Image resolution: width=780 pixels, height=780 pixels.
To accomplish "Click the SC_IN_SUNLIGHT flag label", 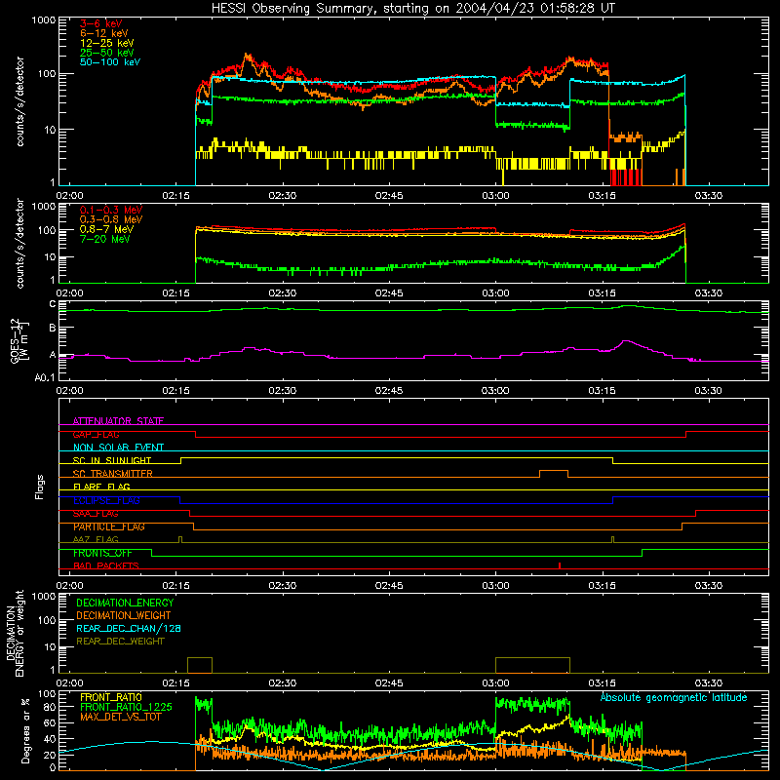I will [x=112, y=460].
